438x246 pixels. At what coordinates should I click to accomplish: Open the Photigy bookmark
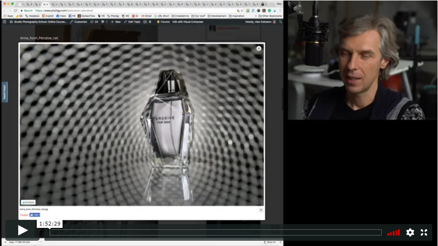tap(113, 16)
